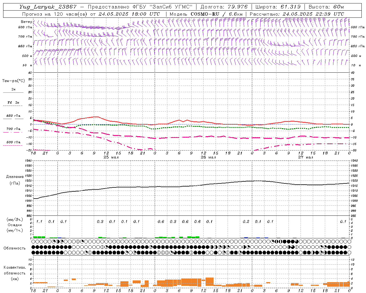The width and height of the screenshot is (366, 293).
Task: Click the Осадки panel label
Action: click(x=15, y=225)
